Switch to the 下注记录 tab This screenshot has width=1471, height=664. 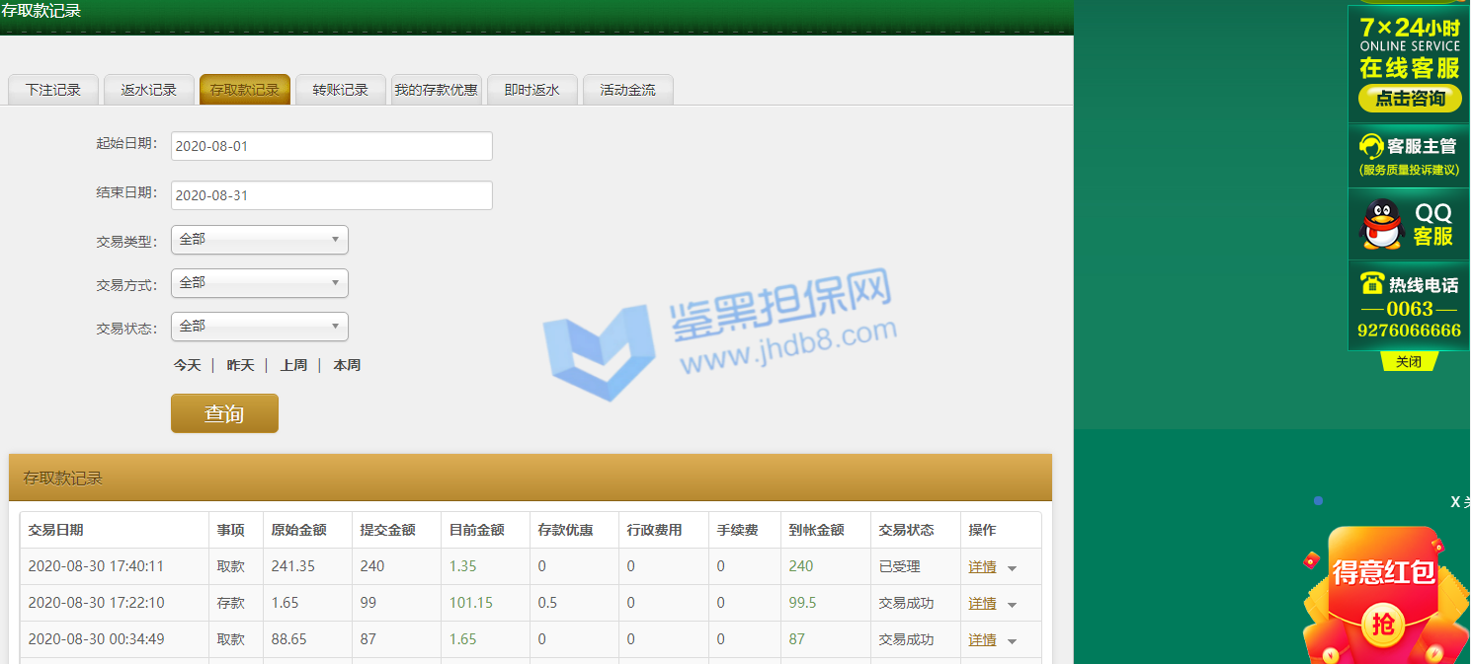53,90
